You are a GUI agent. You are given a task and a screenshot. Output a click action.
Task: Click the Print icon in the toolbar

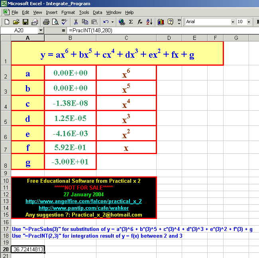46,21
